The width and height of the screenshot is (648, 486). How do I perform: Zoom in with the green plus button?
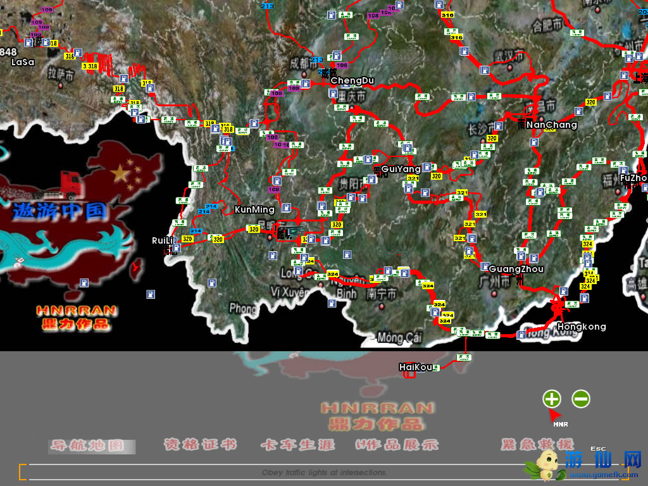tap(552, 399)
